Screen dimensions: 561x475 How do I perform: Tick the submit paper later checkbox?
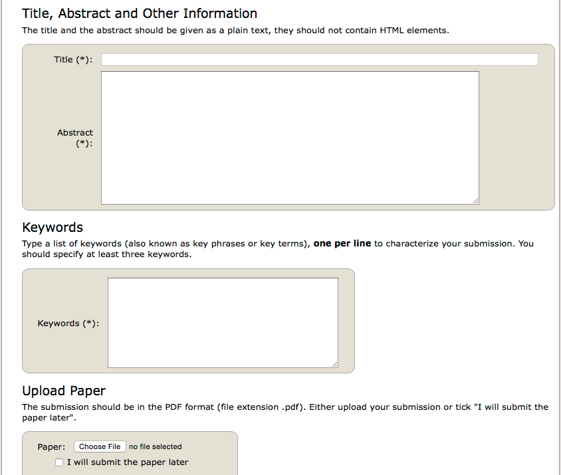[x=60, y=462]
